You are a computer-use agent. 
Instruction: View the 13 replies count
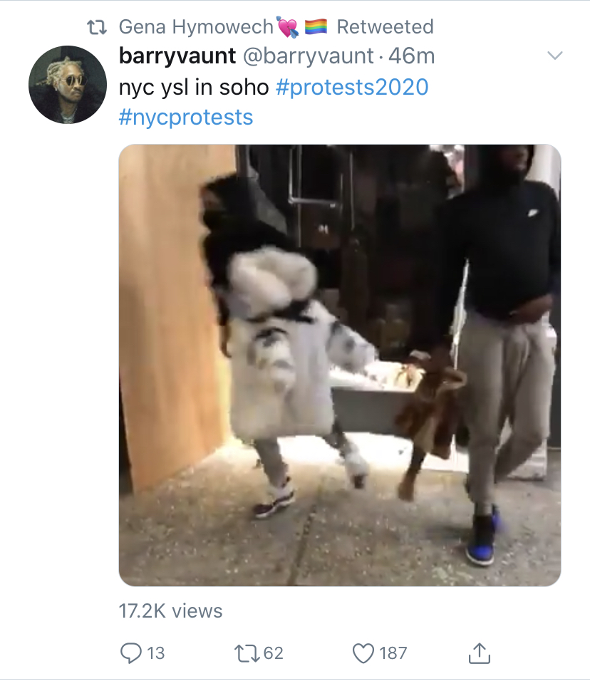[x=156, y=653]
